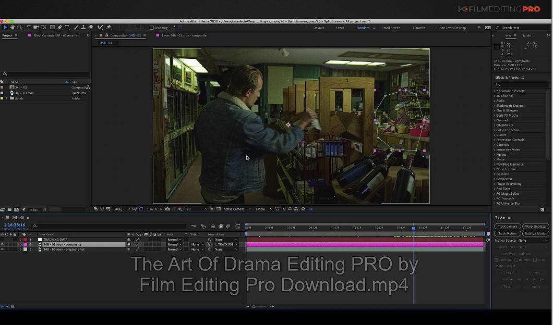
Task: Click the magenta label swatch of the composite layer
Action: 25,244
